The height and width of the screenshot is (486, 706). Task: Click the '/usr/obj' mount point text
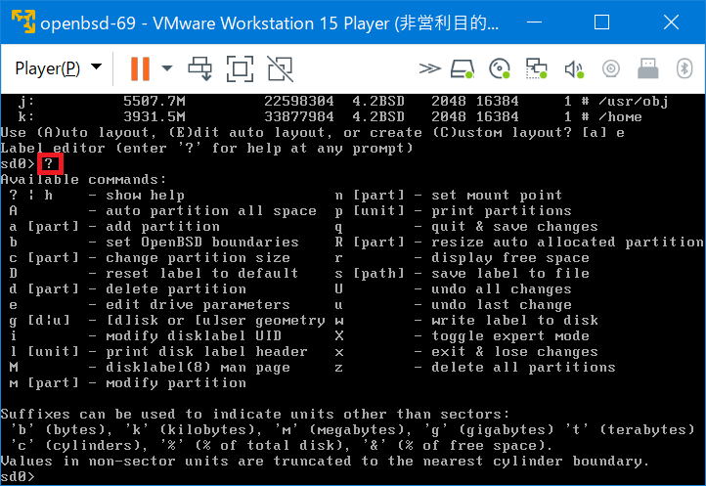633,102
